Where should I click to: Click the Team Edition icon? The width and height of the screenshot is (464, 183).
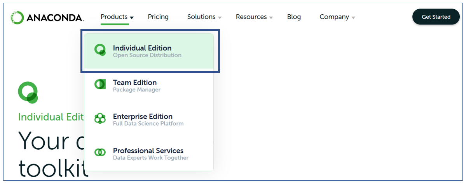100,85
